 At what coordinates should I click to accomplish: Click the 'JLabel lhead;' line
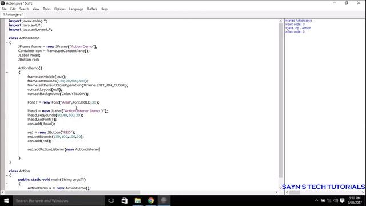point(29,56)
